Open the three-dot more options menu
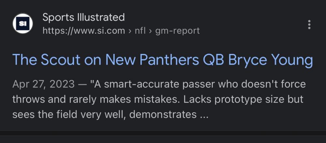The width and height of the screenshot is (326, 143). (x=309, y=24)
